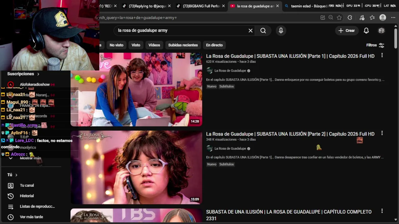Click the magnifier search button
Viewport: 399px width, 224px height.
(x=263, y=30)
